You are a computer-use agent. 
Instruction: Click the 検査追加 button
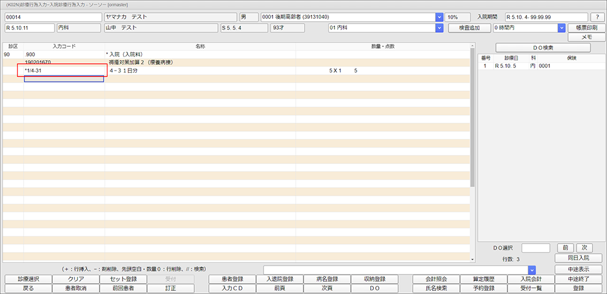469,28
